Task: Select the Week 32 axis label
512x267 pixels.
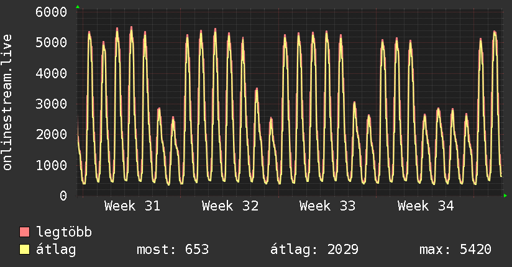Action: point(230,206)
